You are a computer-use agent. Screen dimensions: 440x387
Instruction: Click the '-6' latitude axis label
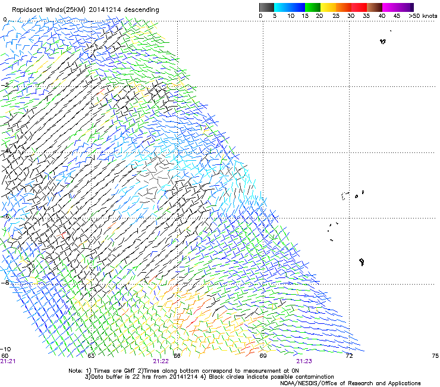pyautogui.click(x=5, y=216)
